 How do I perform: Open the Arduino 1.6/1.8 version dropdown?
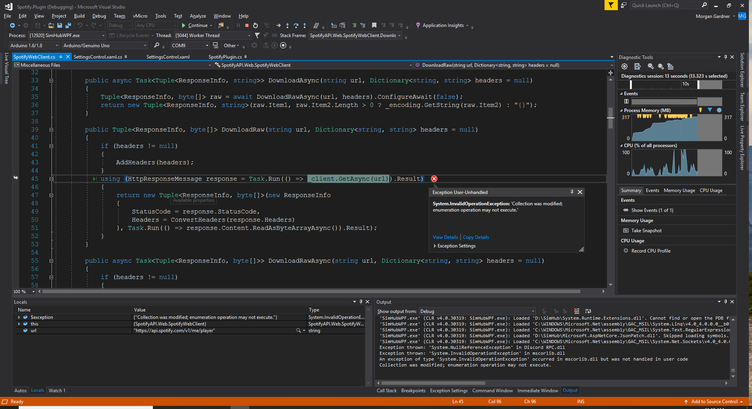coord(34,45)
